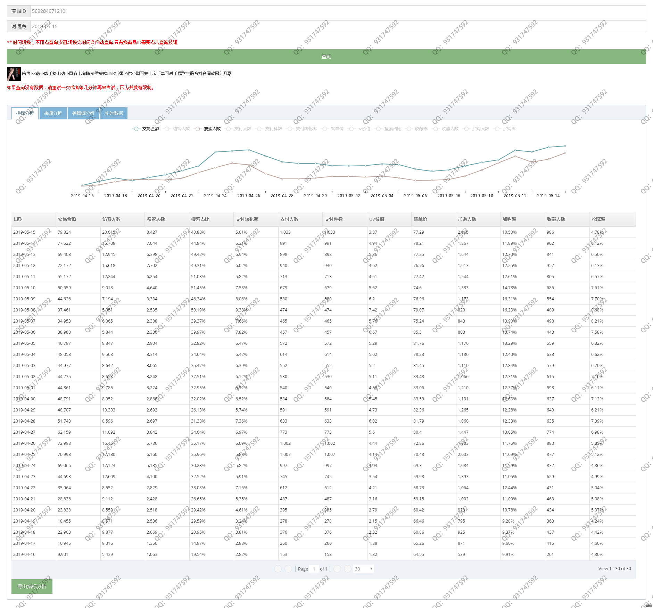
Task: Sort table by 支付人数 column header
Action: click(x=300, y=219)
